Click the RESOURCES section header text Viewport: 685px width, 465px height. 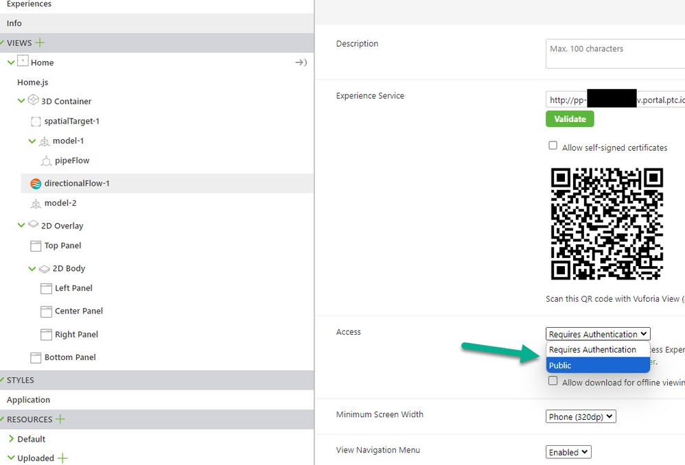pyautogui.click(x=30, y=419)
